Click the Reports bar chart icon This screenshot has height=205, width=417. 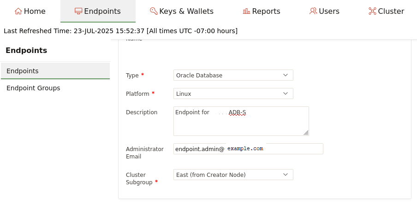pos(246,11)
